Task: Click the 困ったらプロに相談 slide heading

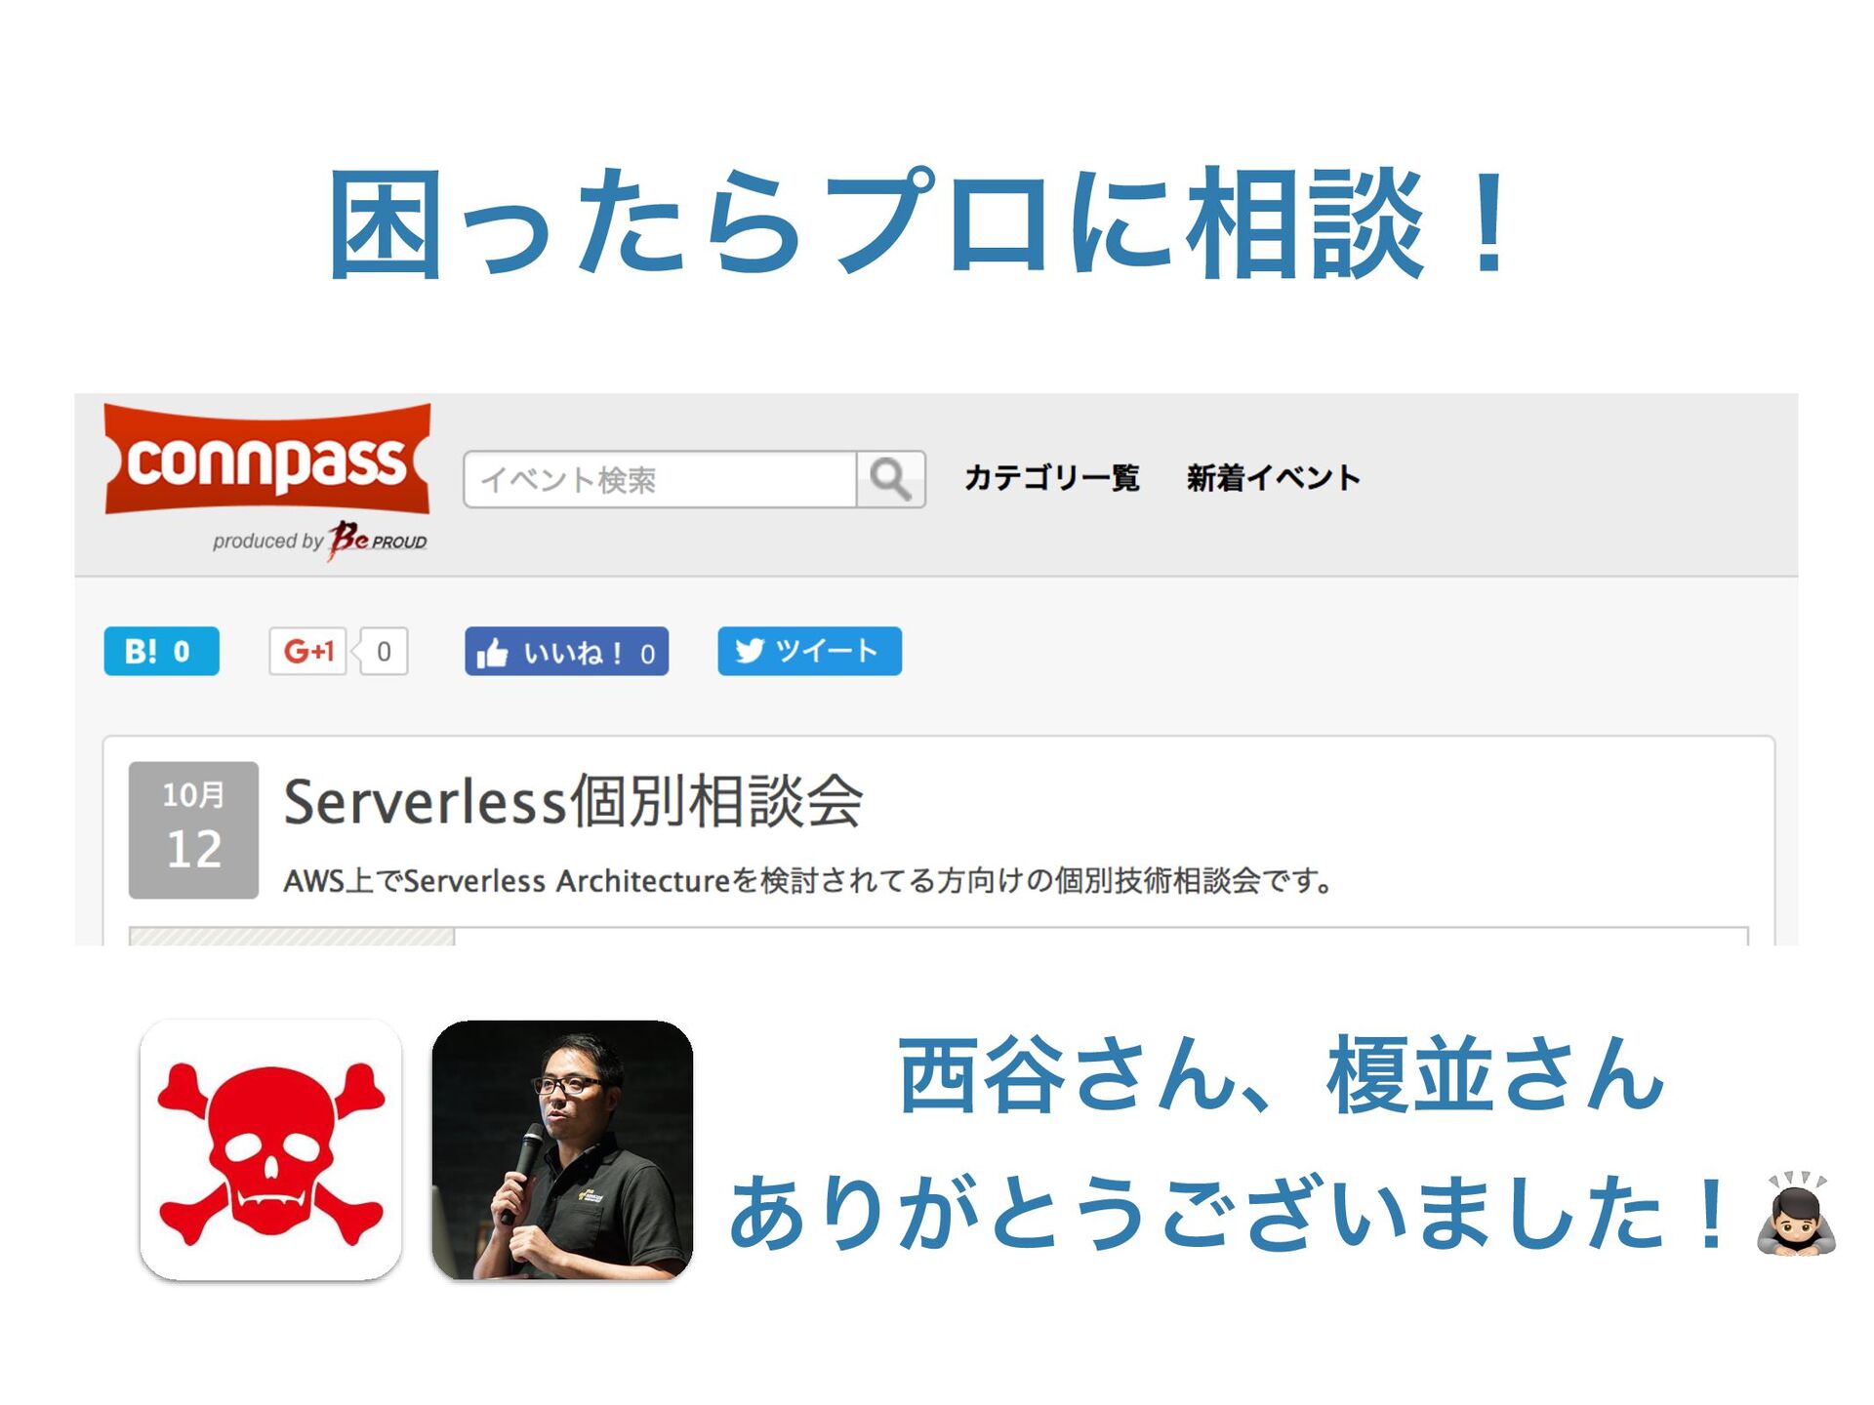Action: (x=918, y=222)
